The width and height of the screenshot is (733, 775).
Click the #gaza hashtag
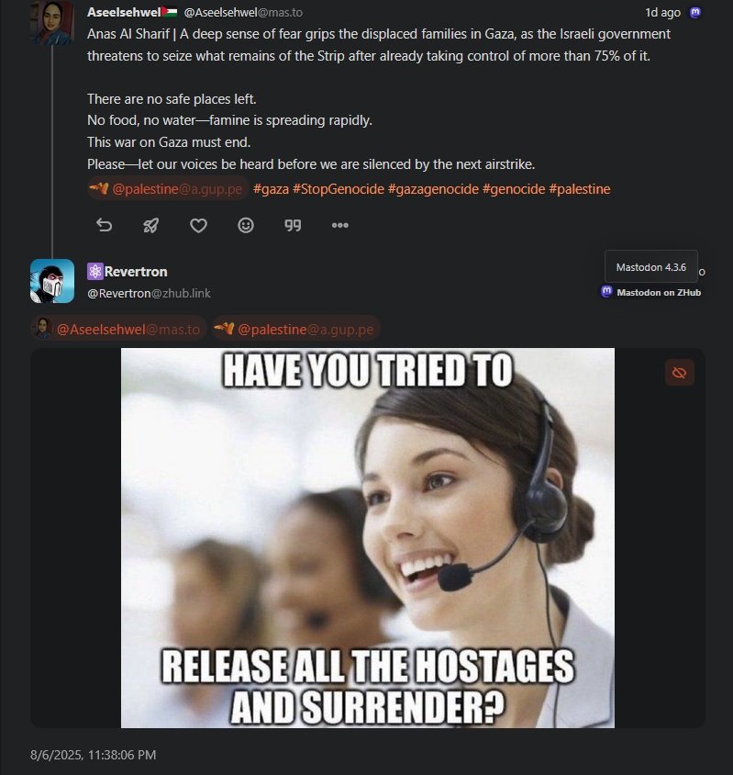(271, 189)
